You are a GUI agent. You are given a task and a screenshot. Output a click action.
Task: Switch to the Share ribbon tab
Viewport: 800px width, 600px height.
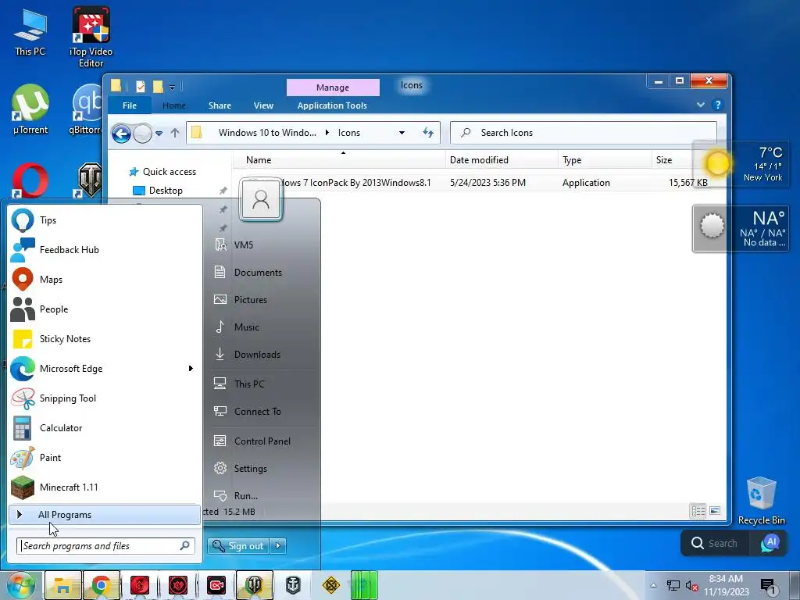tap(220, 105)
